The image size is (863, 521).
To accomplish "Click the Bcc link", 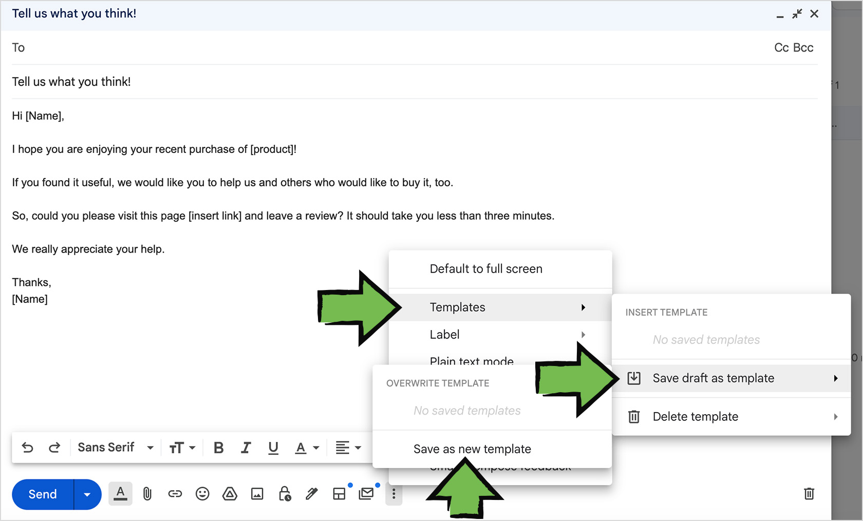I will click(x=803, y=48).
